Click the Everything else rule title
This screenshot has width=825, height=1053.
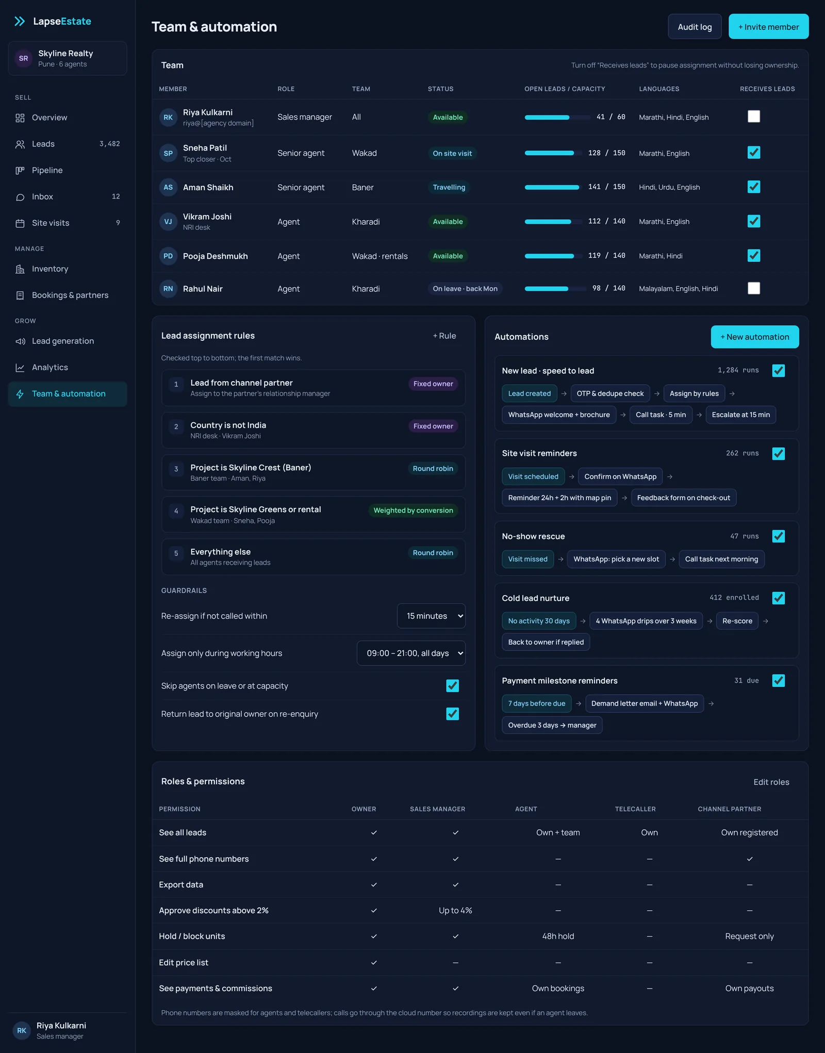220,552
